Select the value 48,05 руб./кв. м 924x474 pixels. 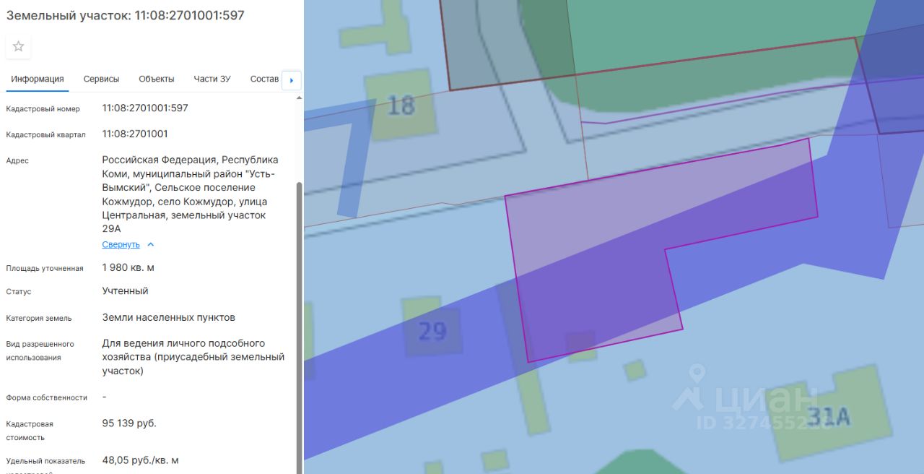coord(141,460)
